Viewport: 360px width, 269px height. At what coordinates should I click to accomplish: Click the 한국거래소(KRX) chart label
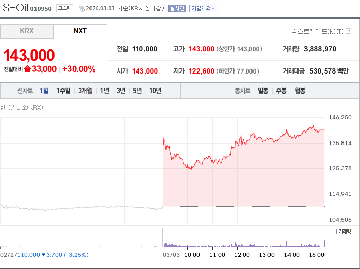pyautogui.click(x=22, y=107)
